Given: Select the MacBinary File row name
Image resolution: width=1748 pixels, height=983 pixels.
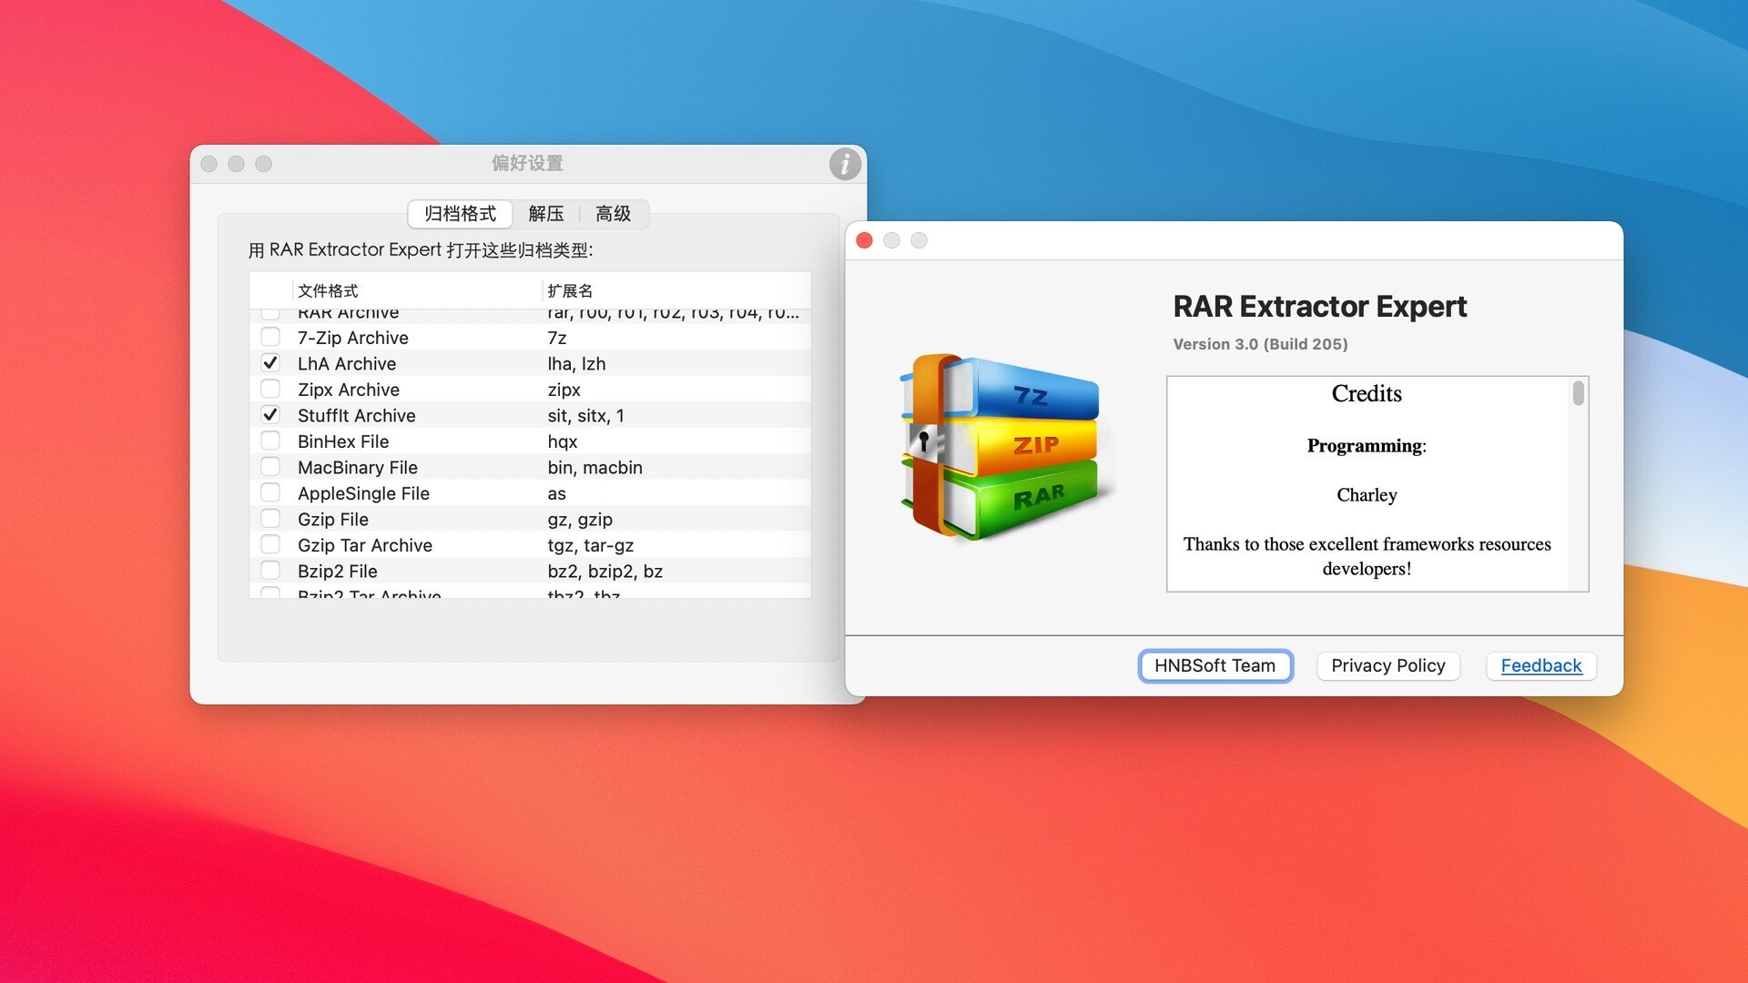Looking at the screenshot, I should point(358,467).
